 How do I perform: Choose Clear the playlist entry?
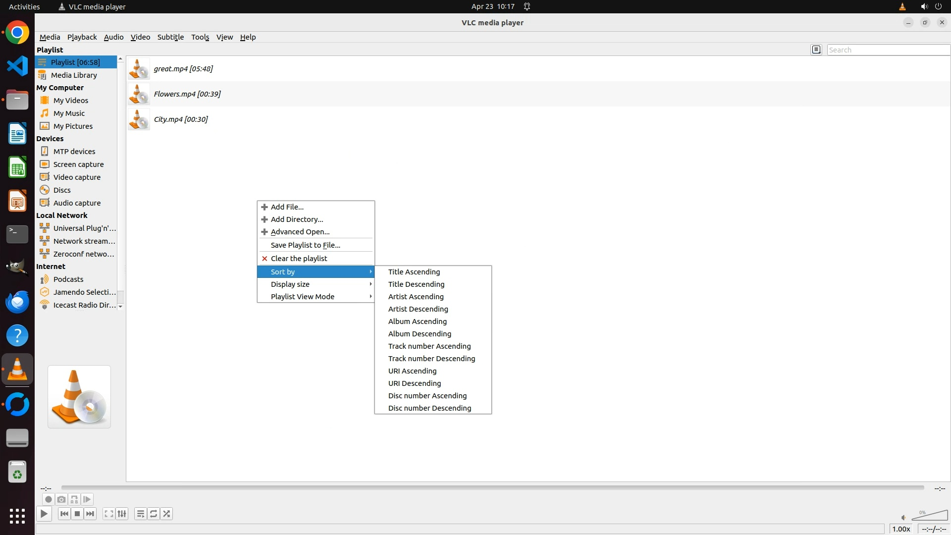299,259
